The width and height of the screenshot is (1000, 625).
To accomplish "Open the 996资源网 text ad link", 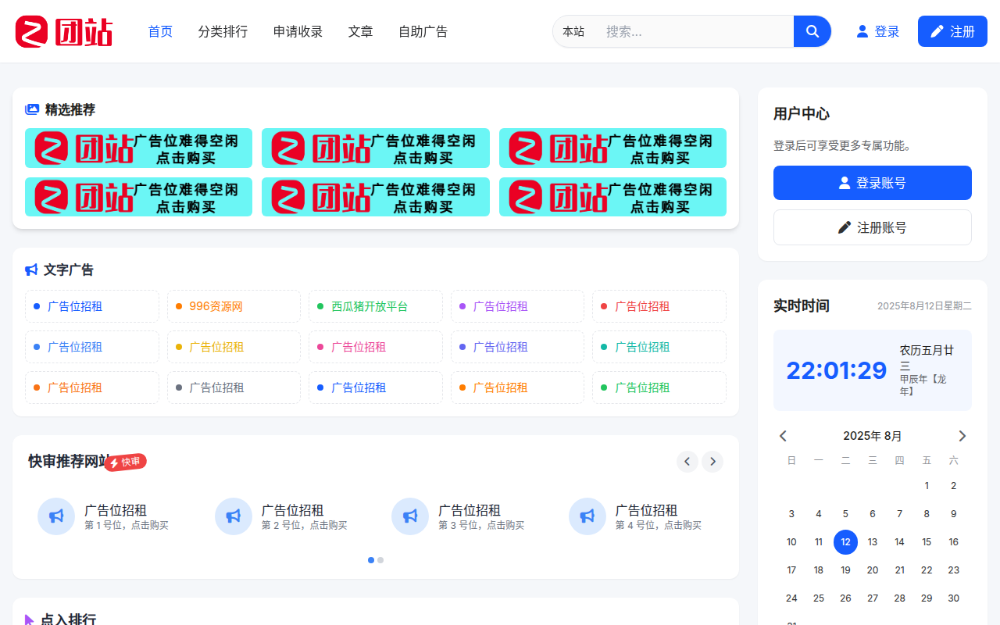I will pos(216,306).
